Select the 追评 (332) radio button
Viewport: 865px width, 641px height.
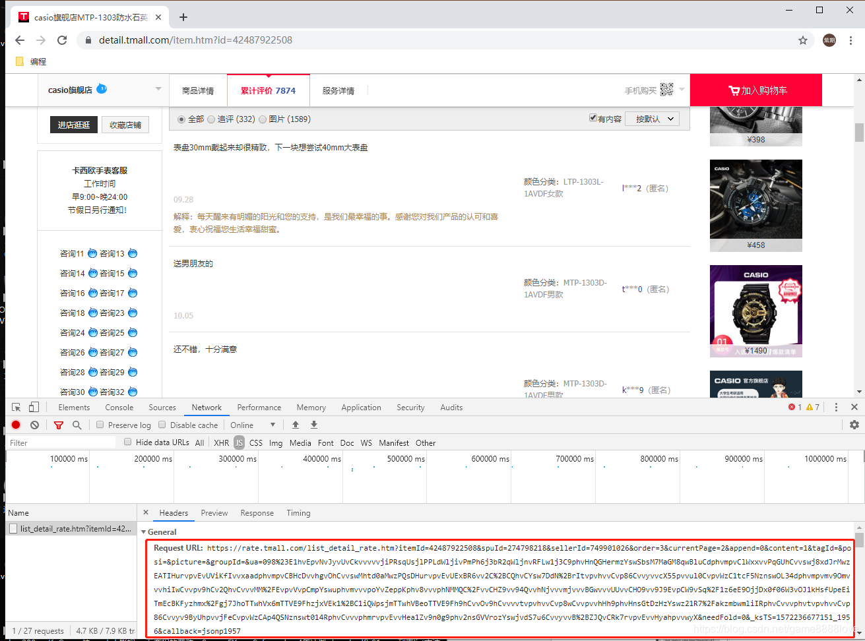[x=211, y=119]
